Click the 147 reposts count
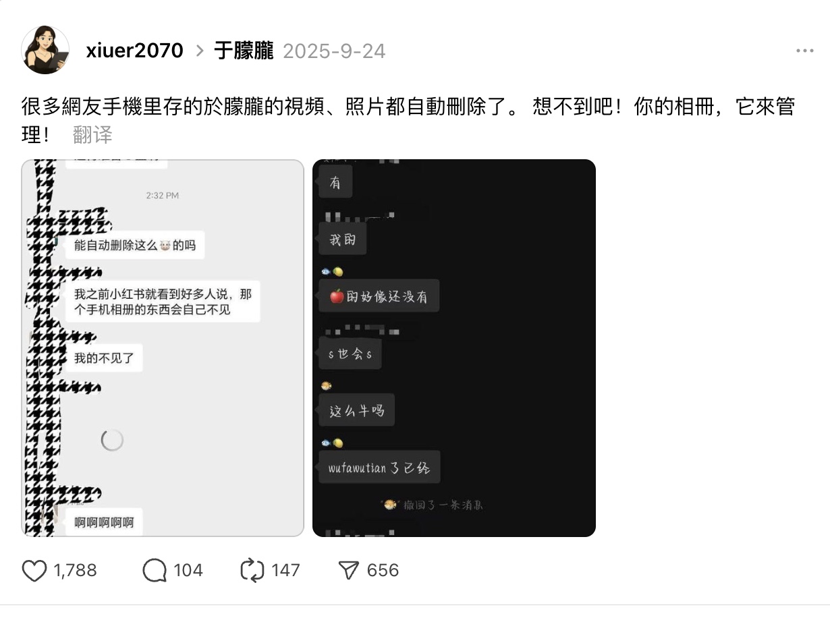 (285, 571)
